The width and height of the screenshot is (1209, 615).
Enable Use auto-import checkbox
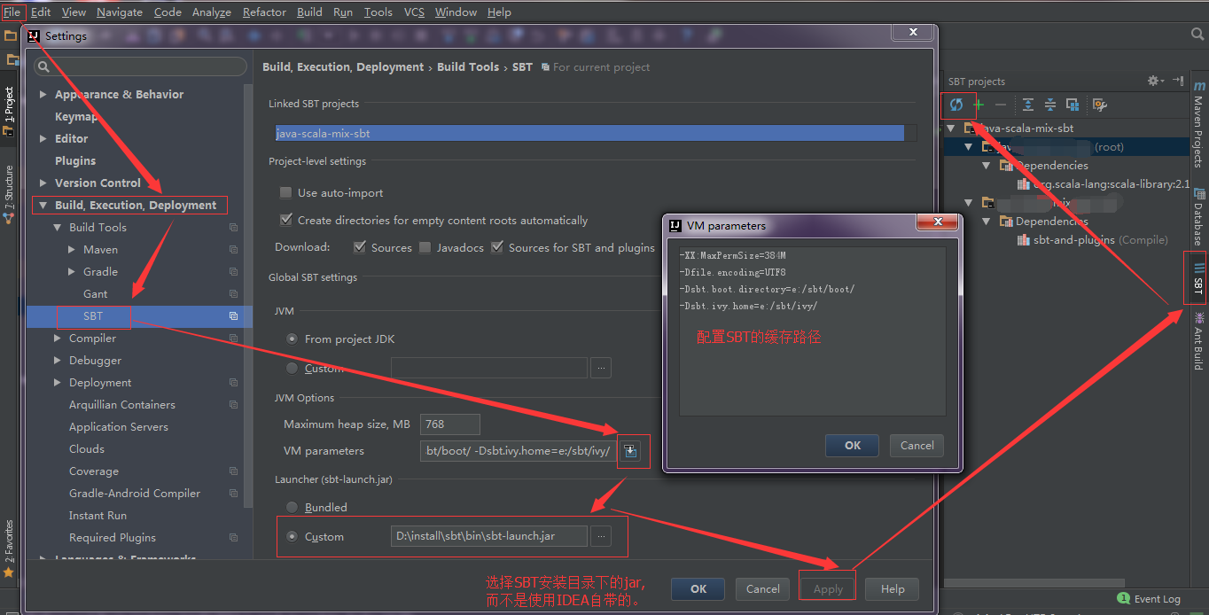click(285, 192)
